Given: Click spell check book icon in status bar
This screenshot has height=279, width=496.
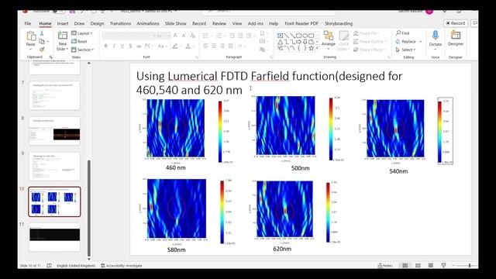Looking at the screenshot, I should pos(49,265).
